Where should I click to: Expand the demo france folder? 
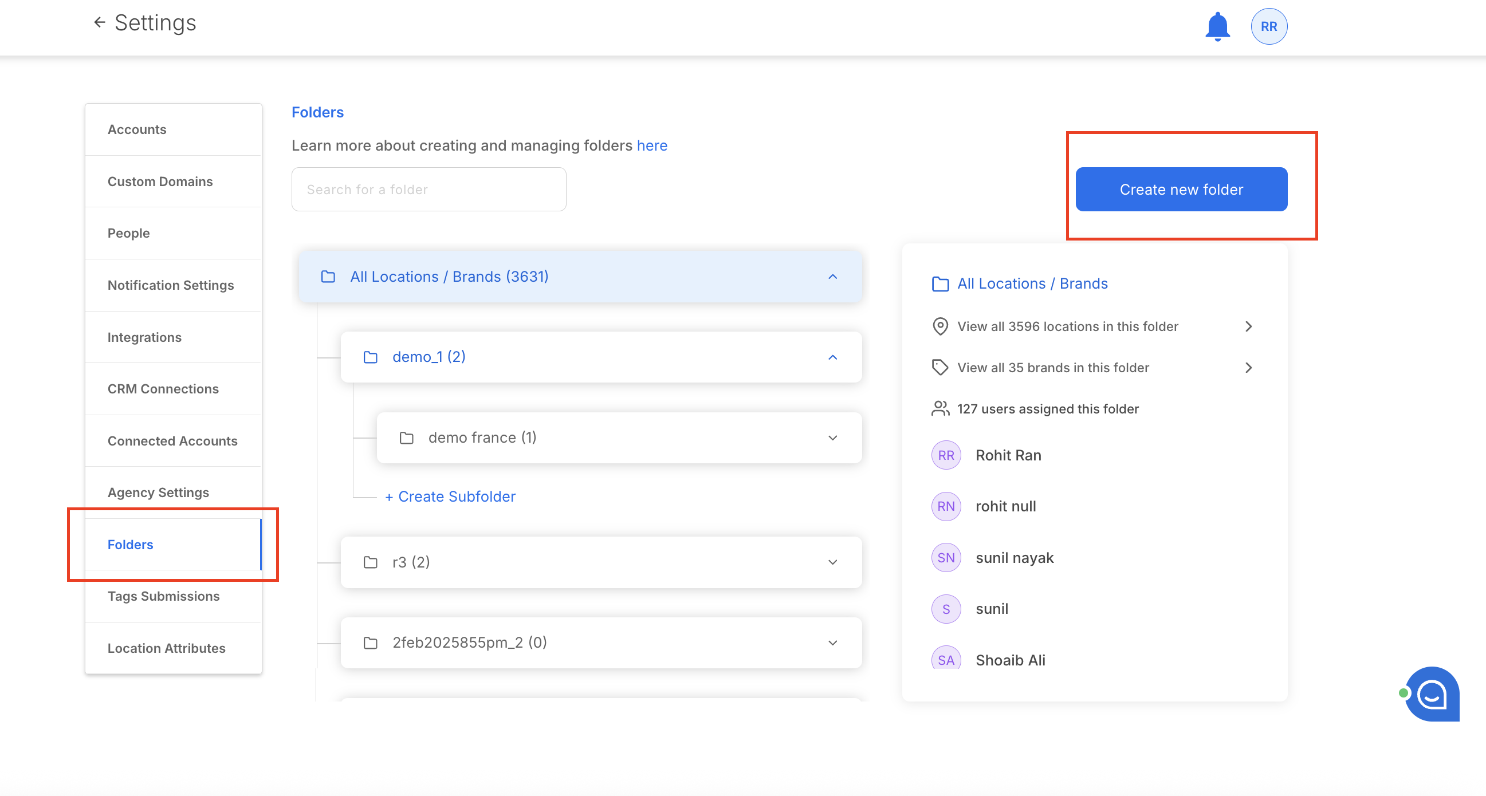pos(832,438)
